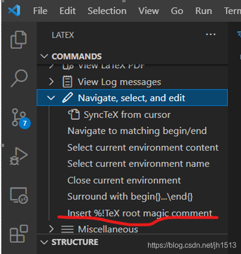241x254 pixels.
Task: Expand the Miscellaneous group
Action: [51, 229]
